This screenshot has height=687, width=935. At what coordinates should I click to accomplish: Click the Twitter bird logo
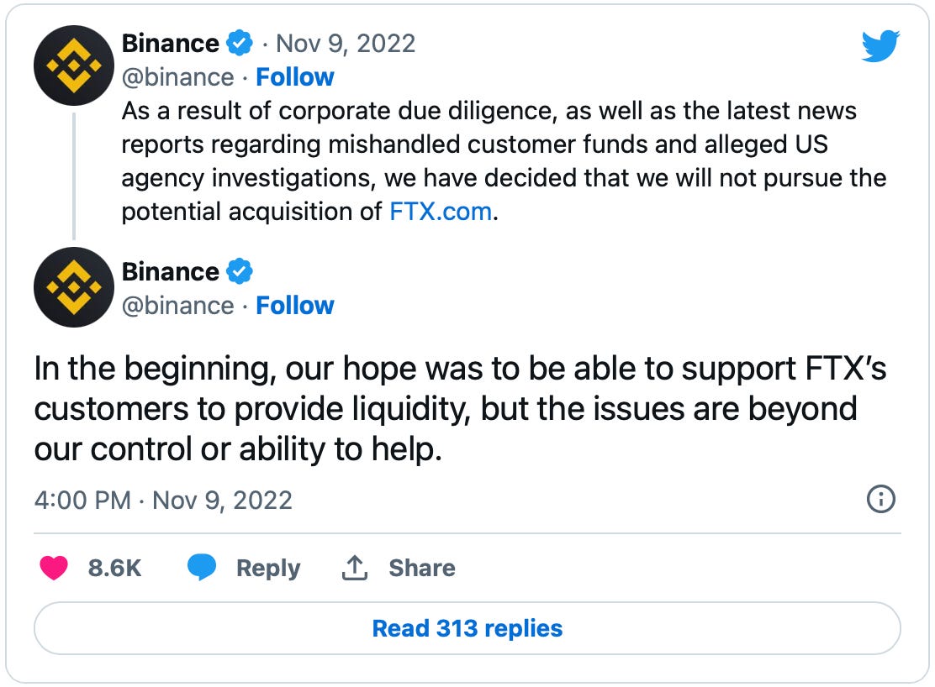point(880,45)
